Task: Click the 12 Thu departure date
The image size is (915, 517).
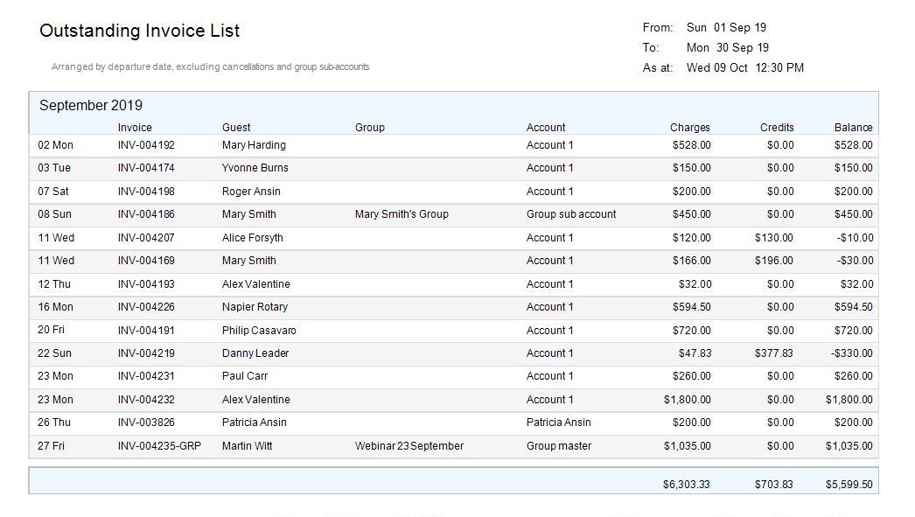Action: (x=54, y=284)
